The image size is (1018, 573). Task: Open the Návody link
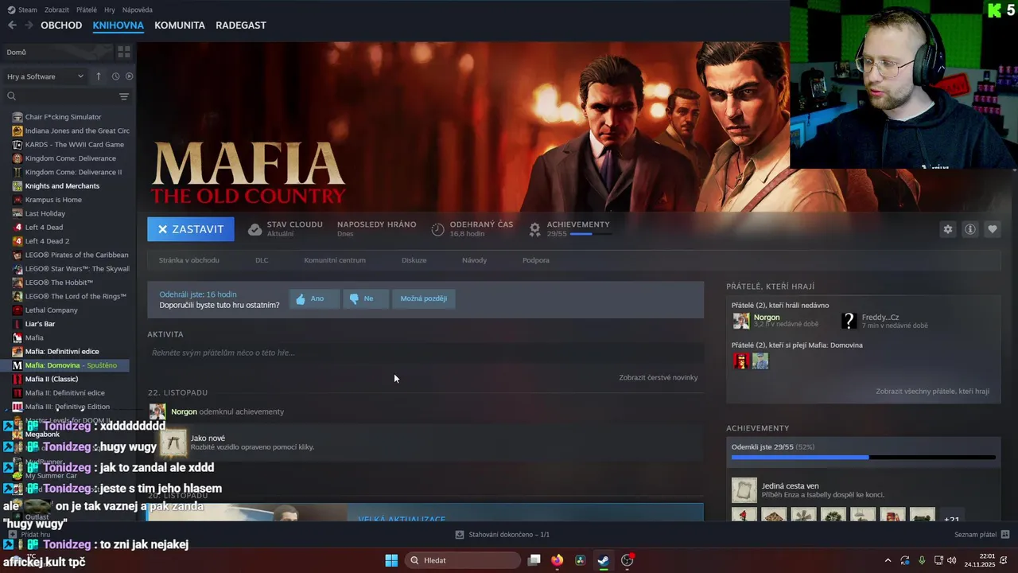click(x=474, y=260)
